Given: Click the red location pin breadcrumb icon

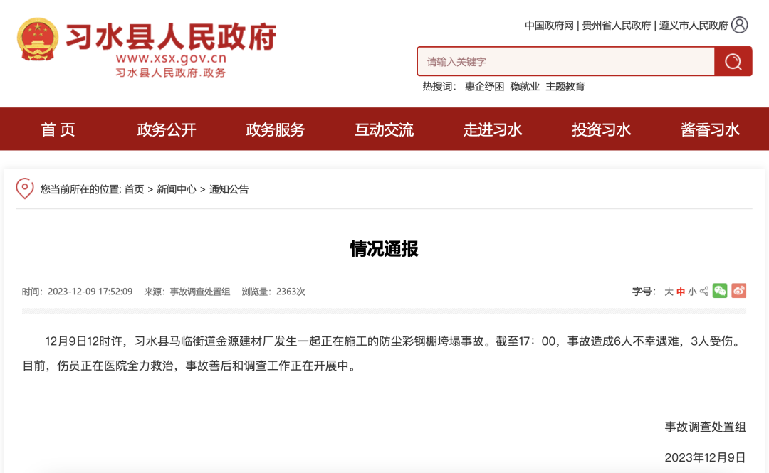Looking at the screenshot, I should pyautogui.click(x=26, y=188).
